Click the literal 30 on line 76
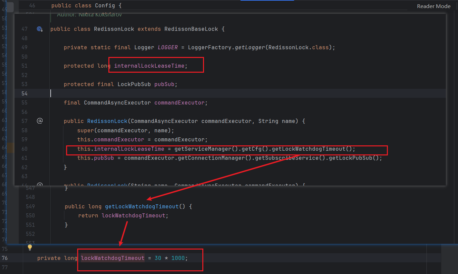Screen dimensions: 458x274 point(158,258)
